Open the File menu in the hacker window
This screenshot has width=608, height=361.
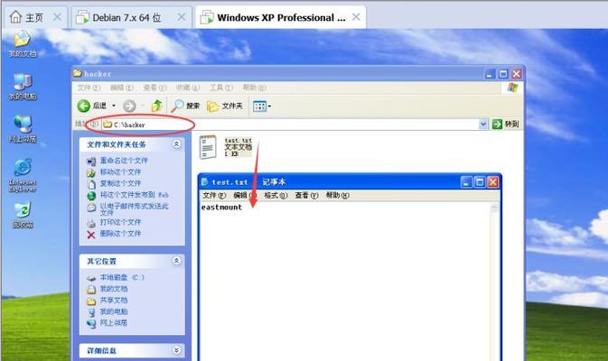point(89,88)
